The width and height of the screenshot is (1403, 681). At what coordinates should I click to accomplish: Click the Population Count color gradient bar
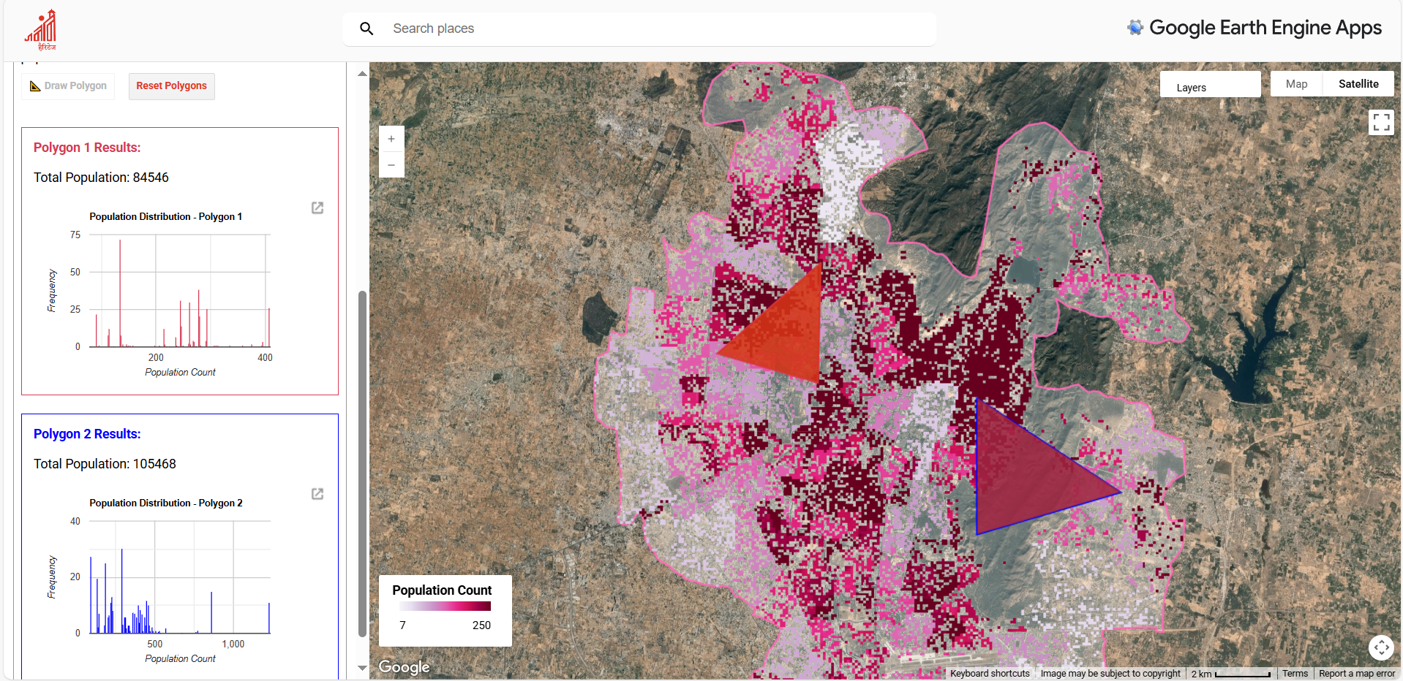pos(445,606)
